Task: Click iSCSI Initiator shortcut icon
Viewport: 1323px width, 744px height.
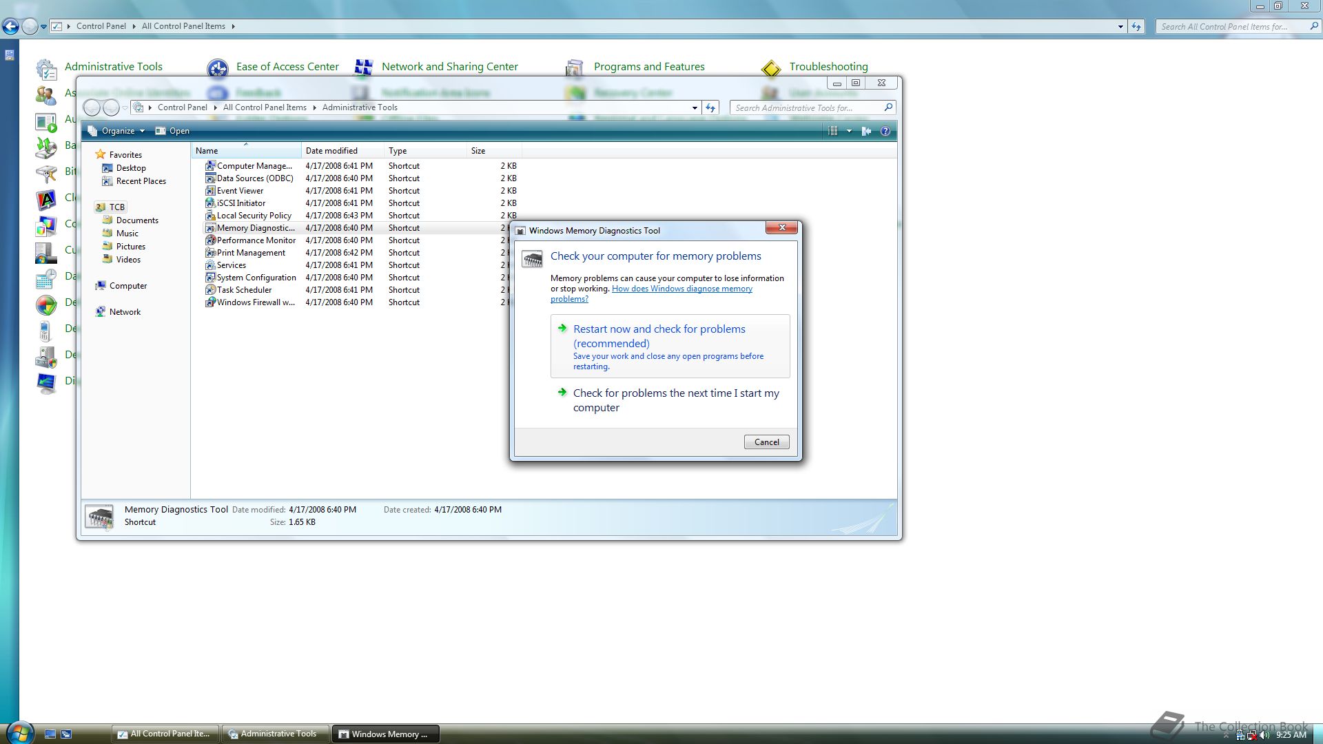Action: [x=210, y=203]
